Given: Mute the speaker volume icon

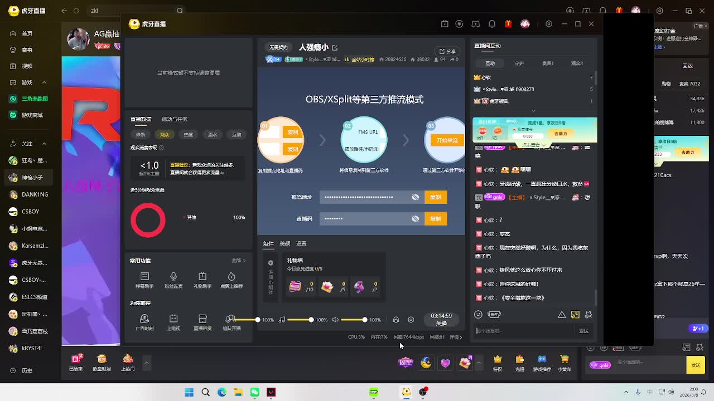Looking at the screenshot, I should coord(335,320).
